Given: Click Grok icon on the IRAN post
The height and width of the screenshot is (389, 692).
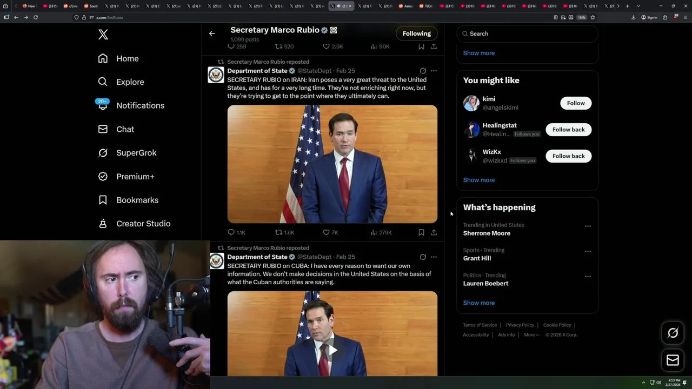Looking at the screenshot, I should pyautogui.click(x=423, y=71).
